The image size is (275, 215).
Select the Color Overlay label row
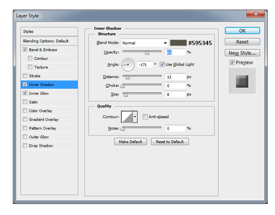point(49,111)
